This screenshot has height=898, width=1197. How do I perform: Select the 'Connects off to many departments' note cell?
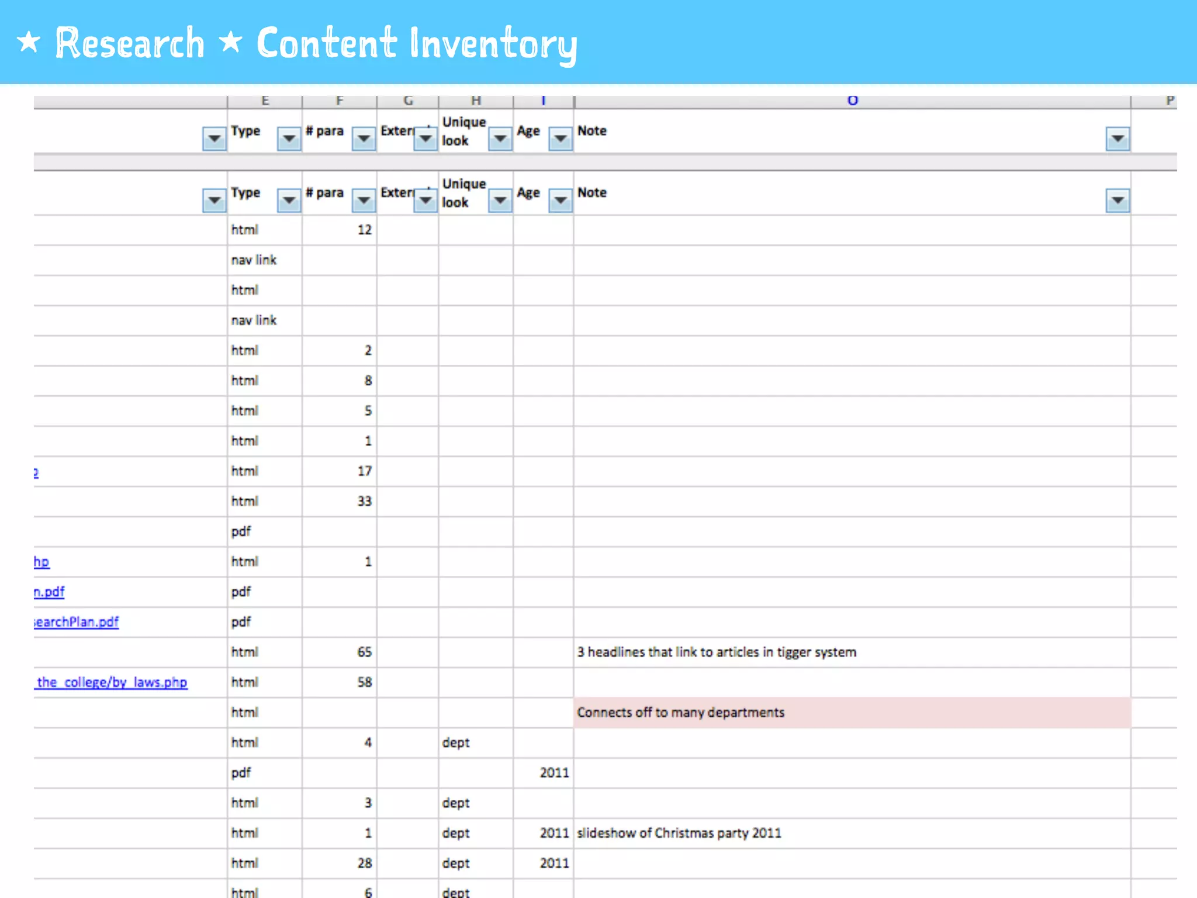click(852, 713)
